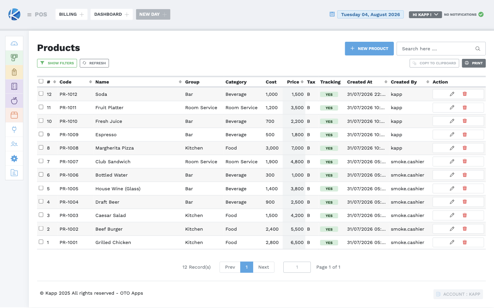Delete the Bottled Water row trash icon
This screenshot has height=308, width=494.
pos(465,175)
